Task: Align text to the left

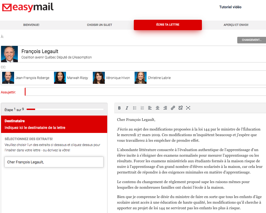Action: (x=150, y=108)
